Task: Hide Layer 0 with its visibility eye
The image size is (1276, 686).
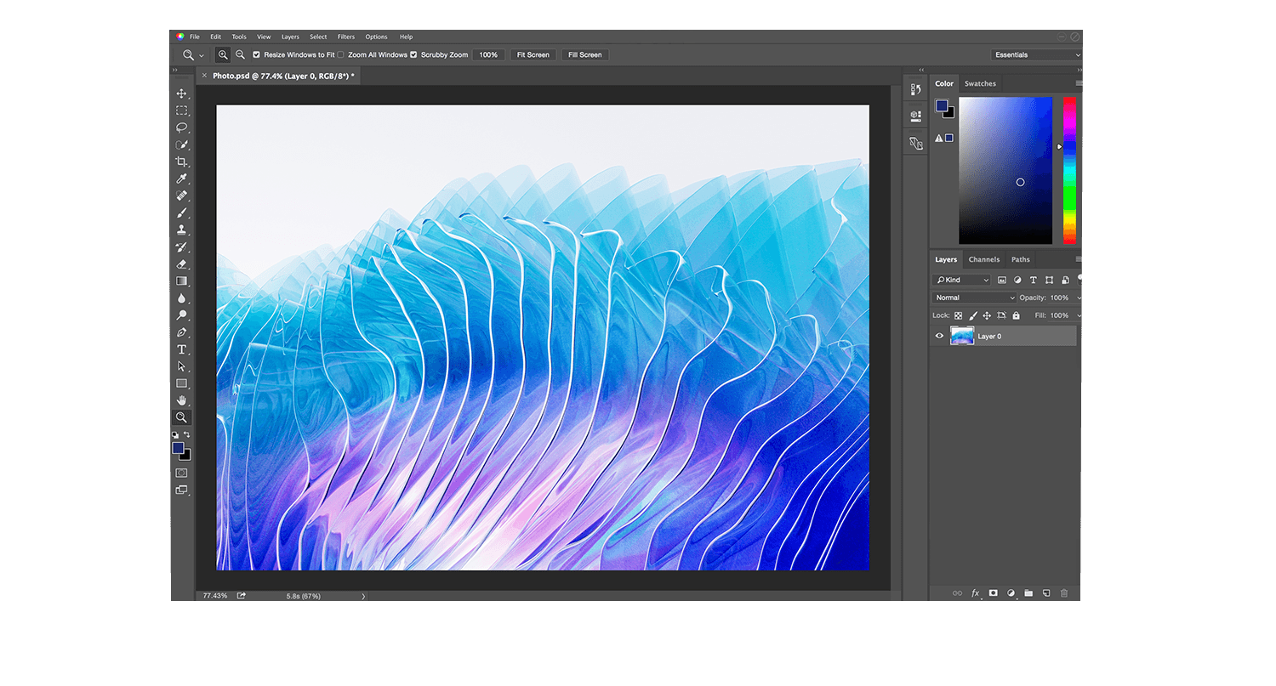Action: tap(939, 336)
